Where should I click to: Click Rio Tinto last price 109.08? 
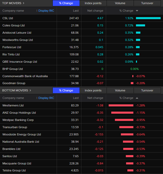click(x=74, y=54)
